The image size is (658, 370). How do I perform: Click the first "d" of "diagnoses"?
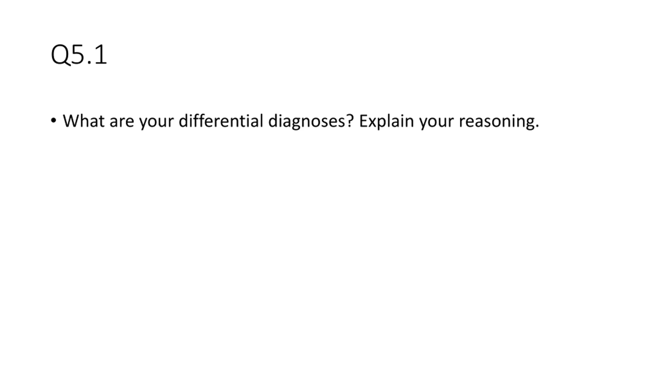tap(273, 121)
